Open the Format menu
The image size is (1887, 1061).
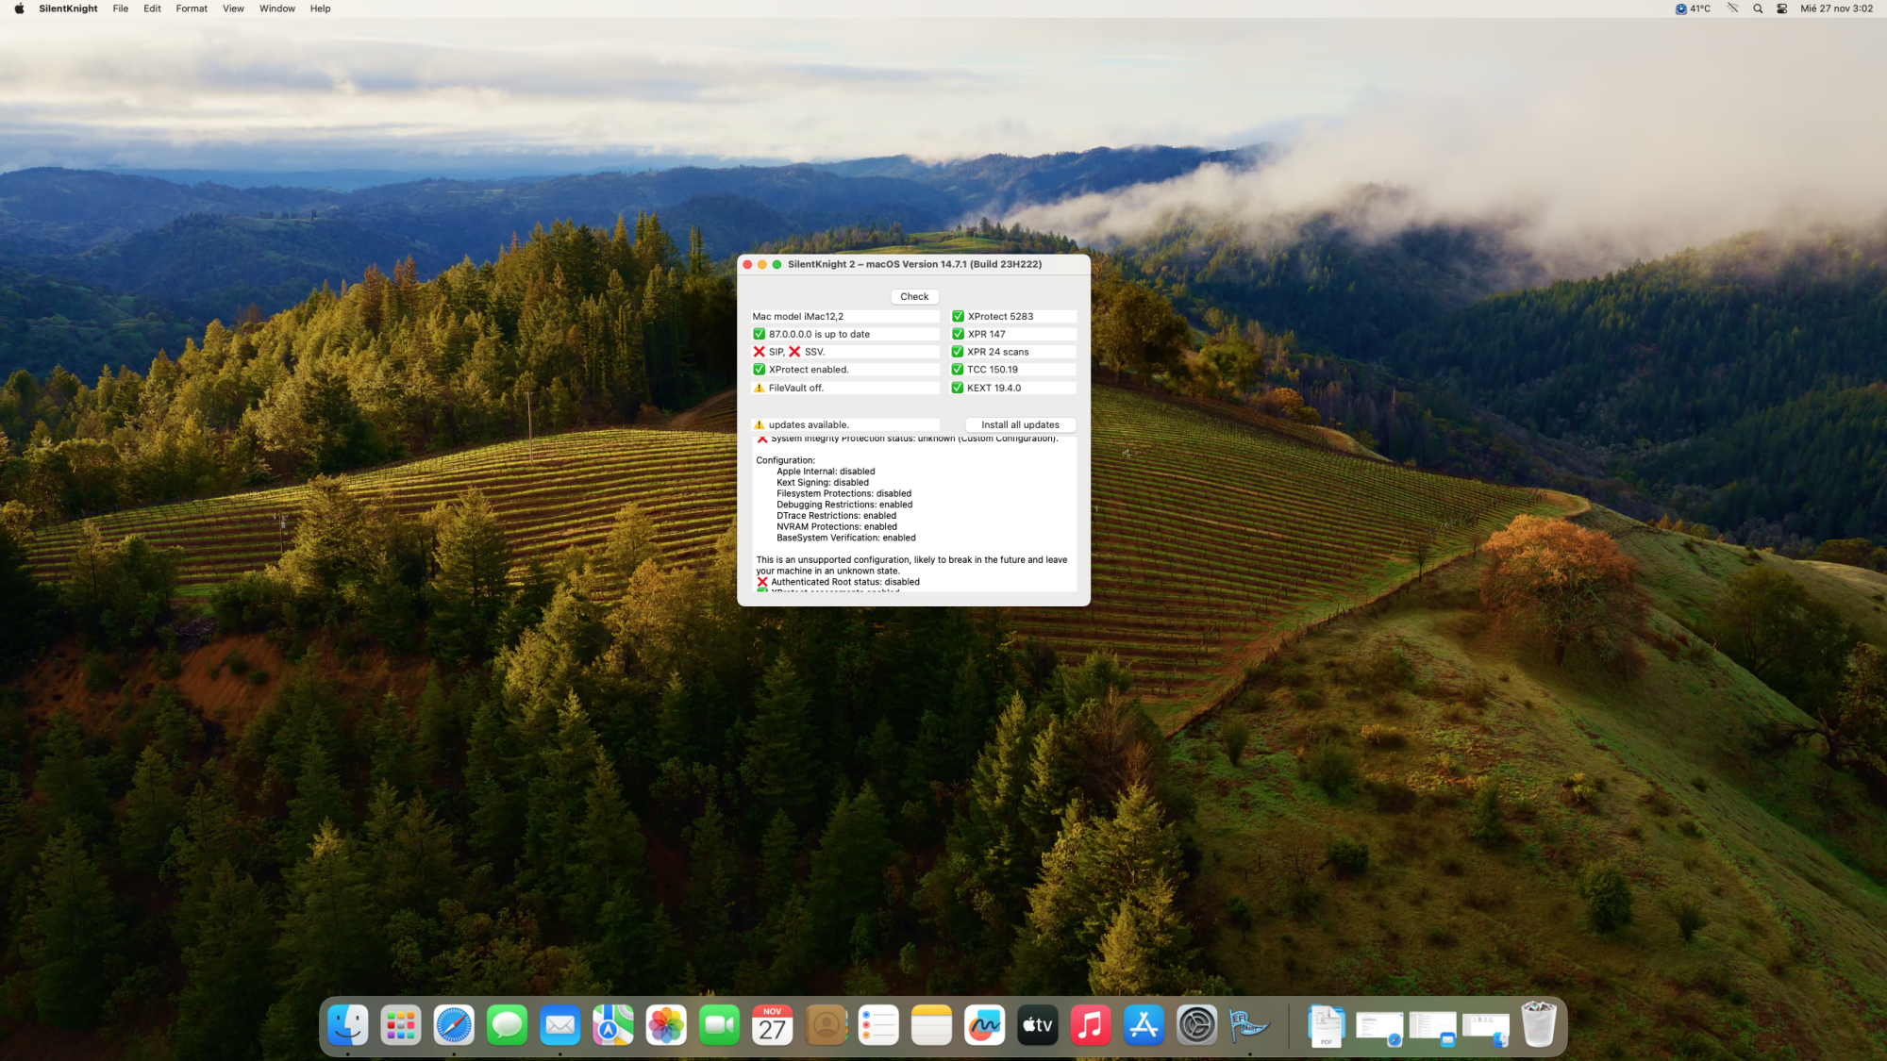click(192, 8)
